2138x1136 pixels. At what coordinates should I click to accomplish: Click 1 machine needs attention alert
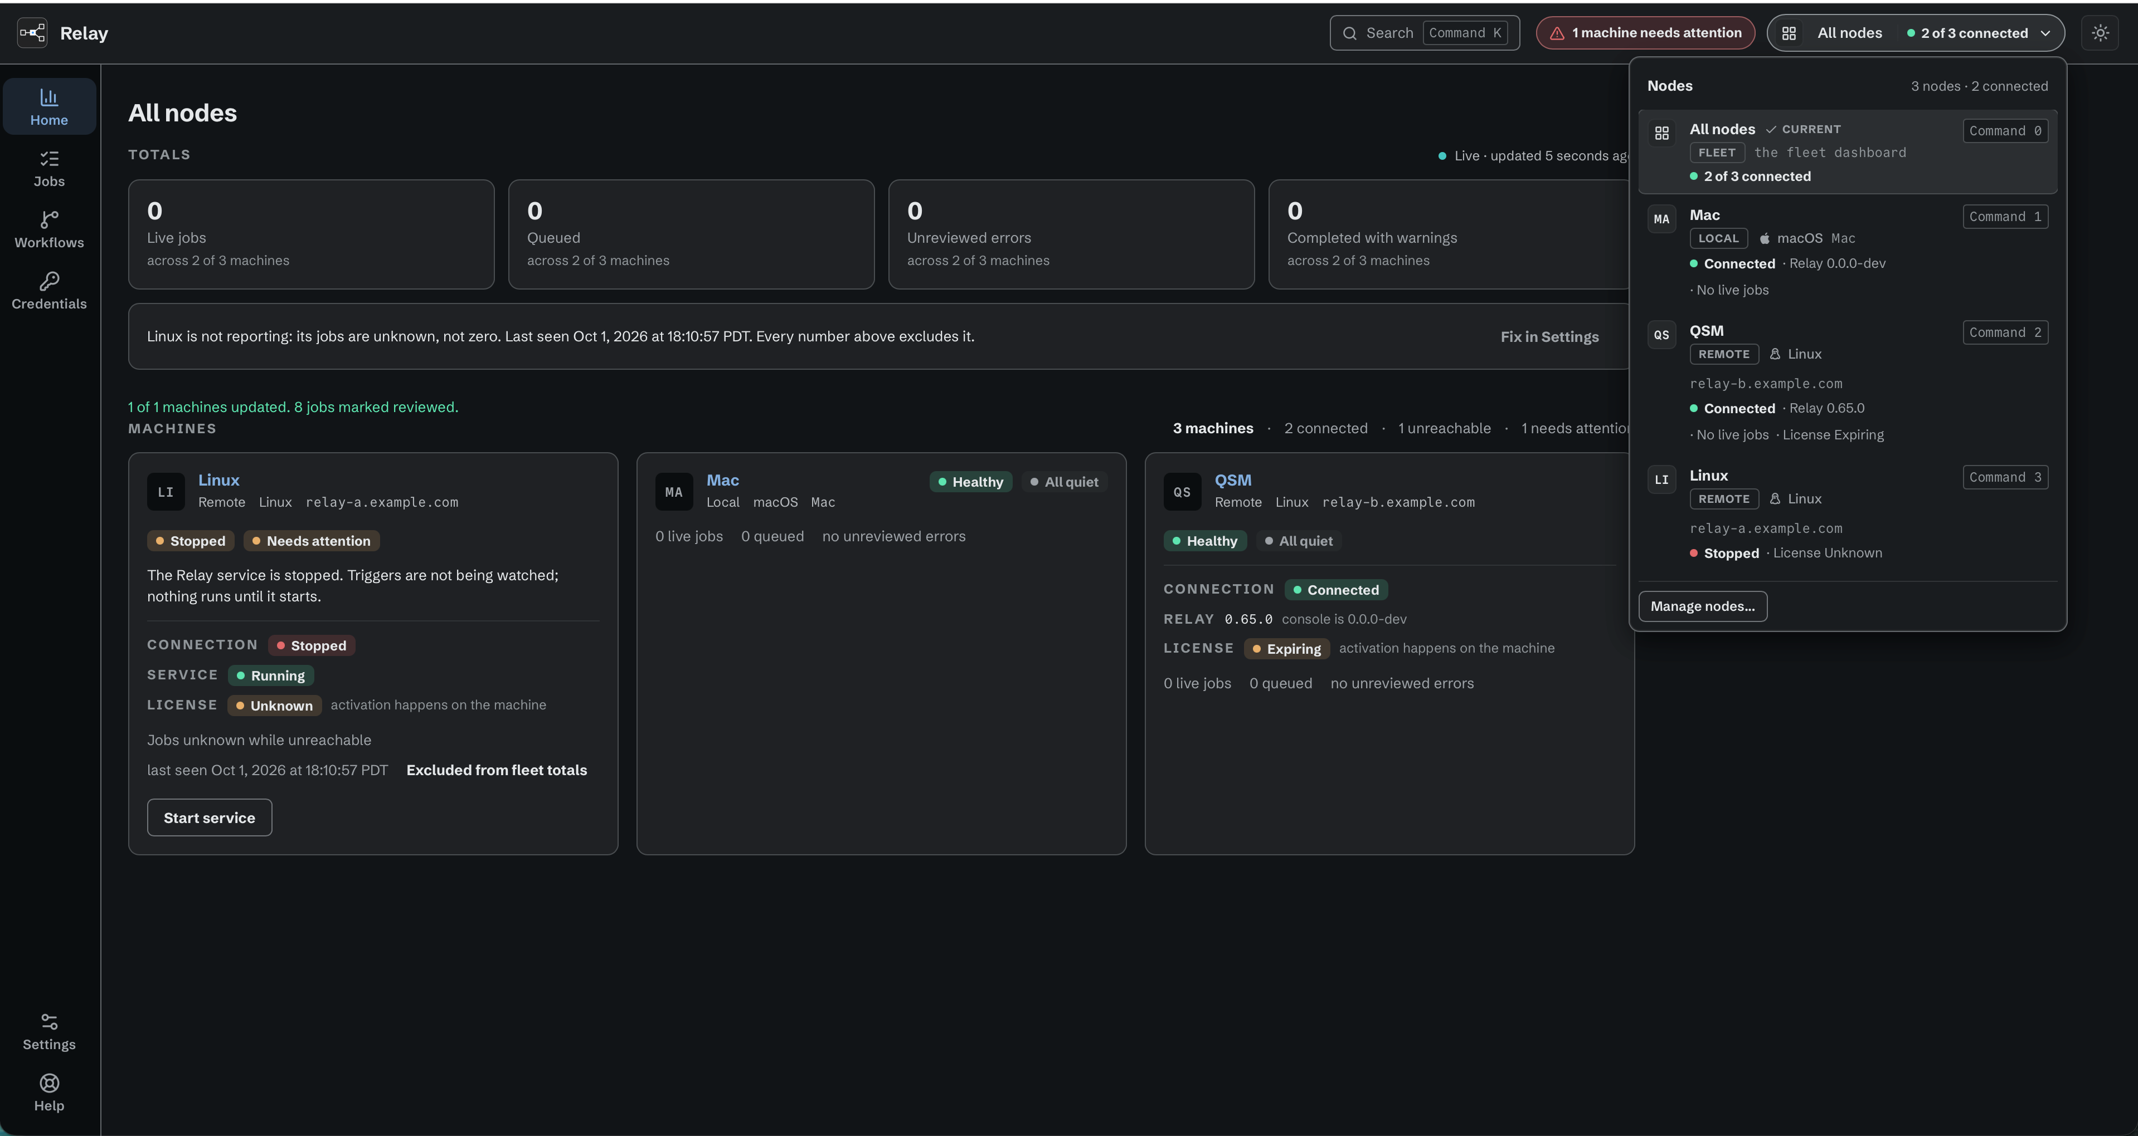pos(1645,33)
